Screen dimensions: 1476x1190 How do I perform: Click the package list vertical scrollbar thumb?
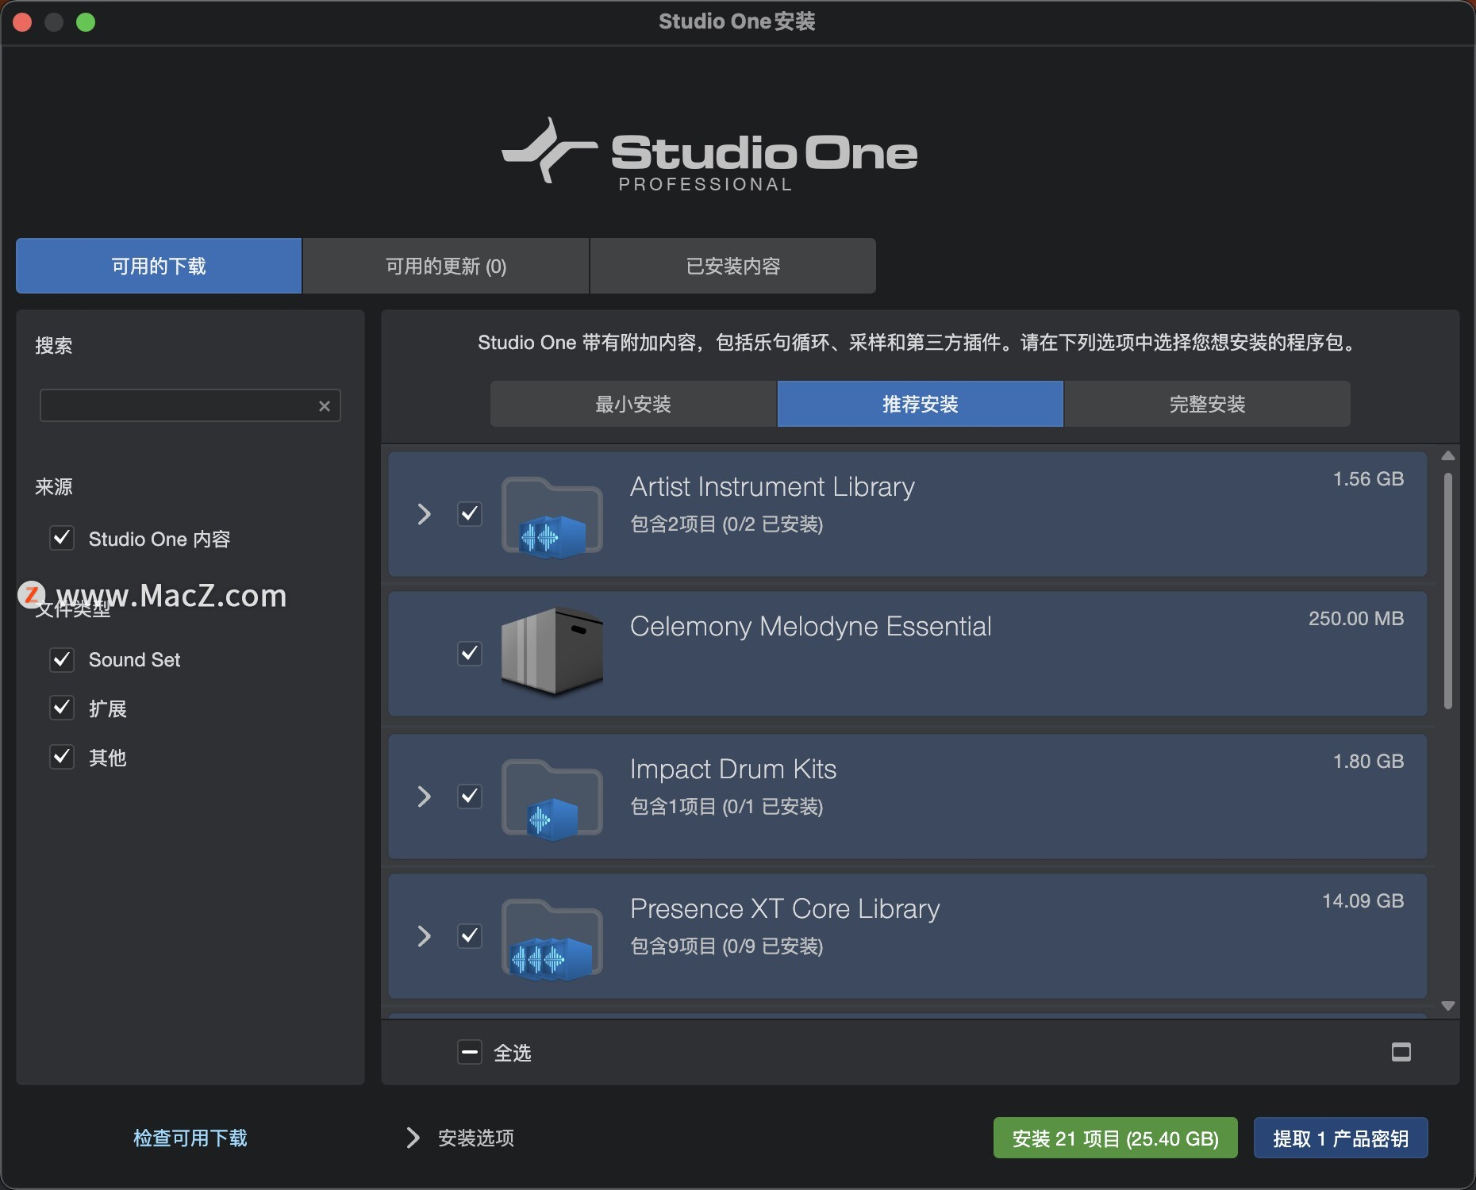(1448, 591)
